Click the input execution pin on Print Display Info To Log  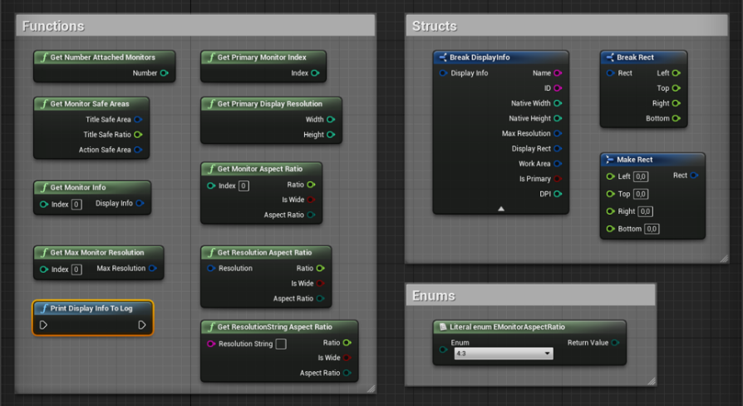pyautogui.click(x=43, y=325)
